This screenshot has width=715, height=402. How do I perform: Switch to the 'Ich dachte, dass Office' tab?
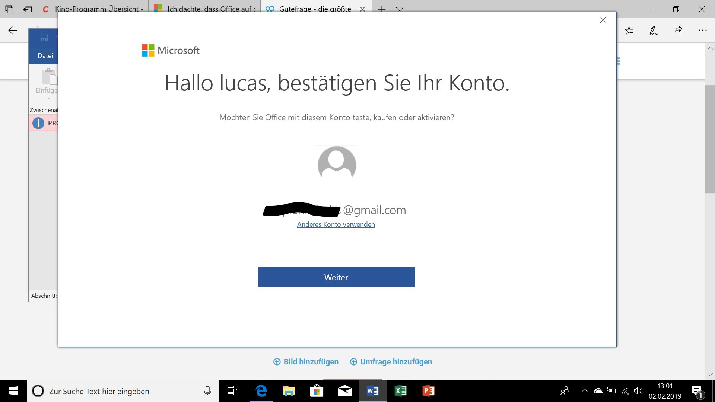[x=204, y=9]
